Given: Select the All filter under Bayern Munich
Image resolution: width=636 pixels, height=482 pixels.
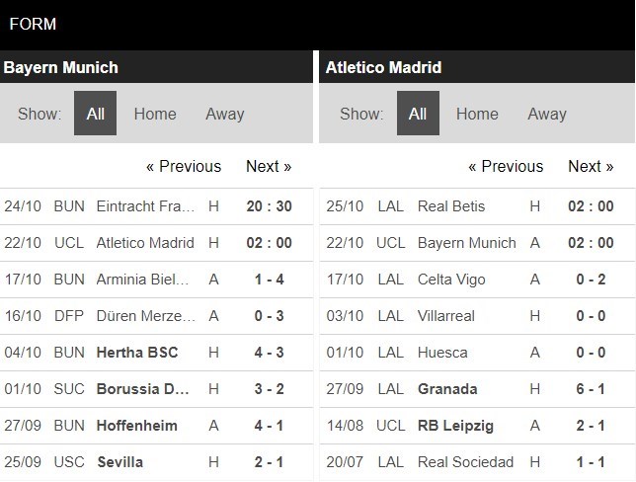Looking at the screenshot, I should tap(96, 114).
